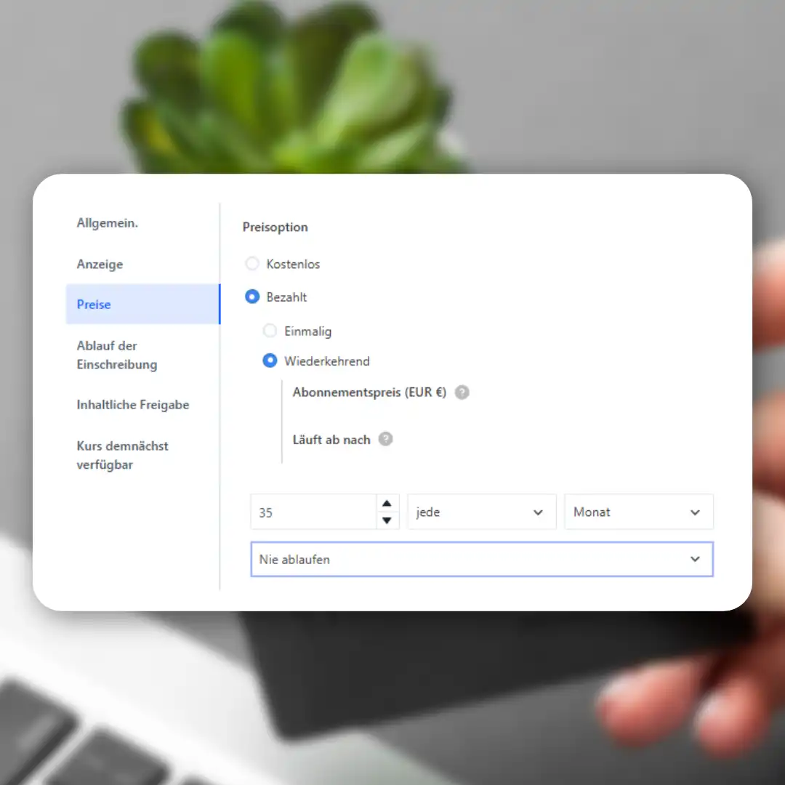Open the Monat period dropdown
Screen dimensions: 785x785
638,512
